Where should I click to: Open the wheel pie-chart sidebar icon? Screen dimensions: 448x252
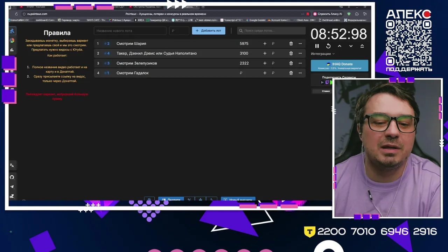click(x=12, y=41)
